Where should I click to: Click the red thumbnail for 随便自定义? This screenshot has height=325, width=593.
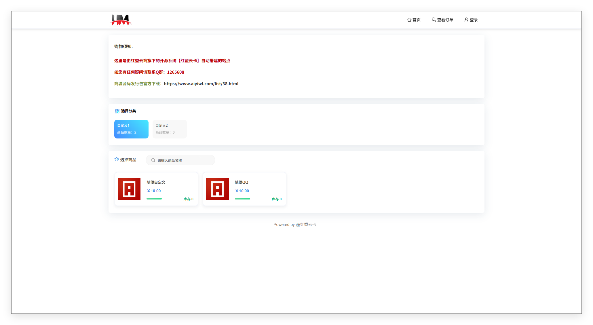pos(129,189)
